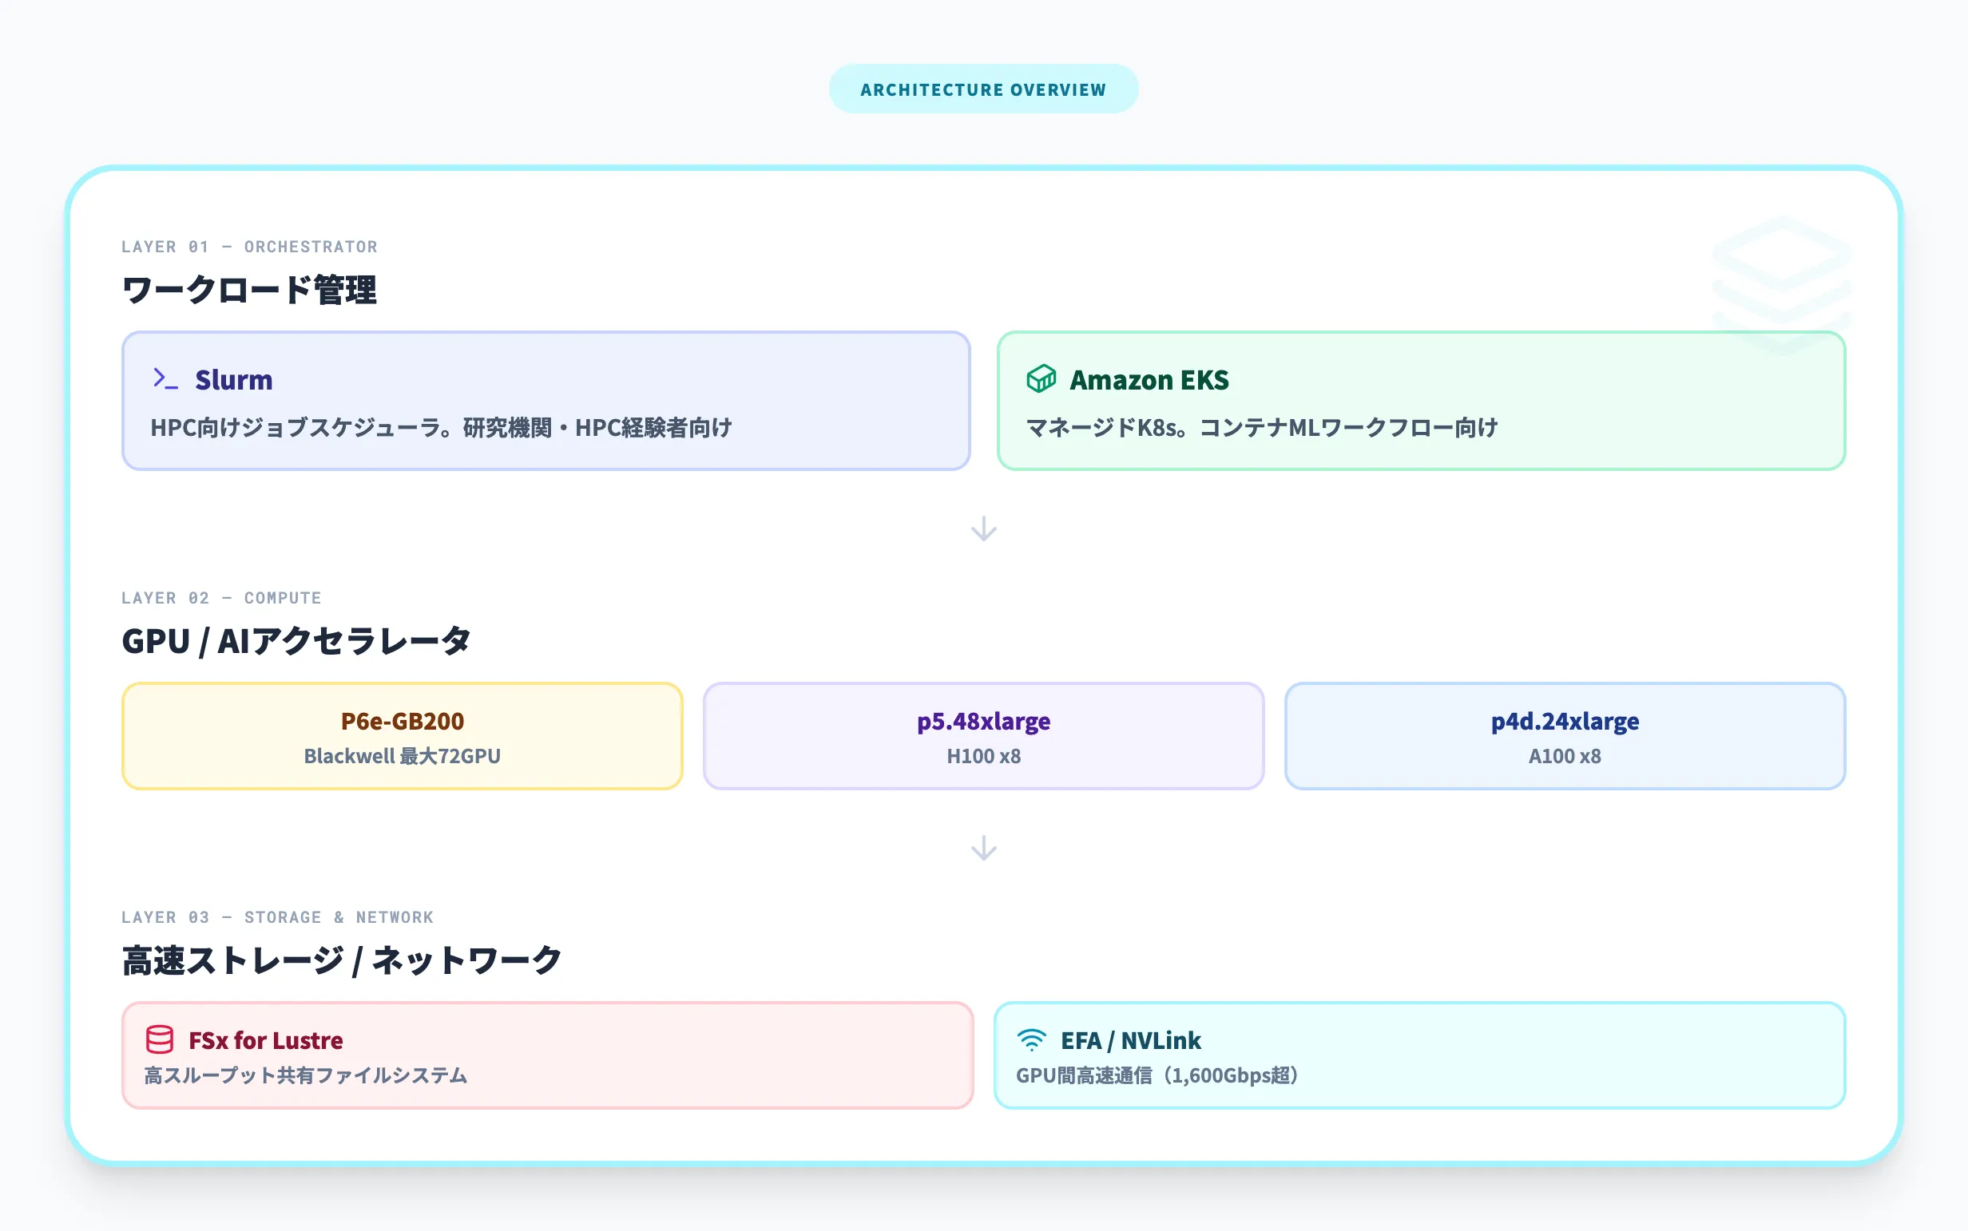The height and width of the screenshot is (1231, 1968).
Task: Open the Amazon EKS card
Action: point(1422,401)
